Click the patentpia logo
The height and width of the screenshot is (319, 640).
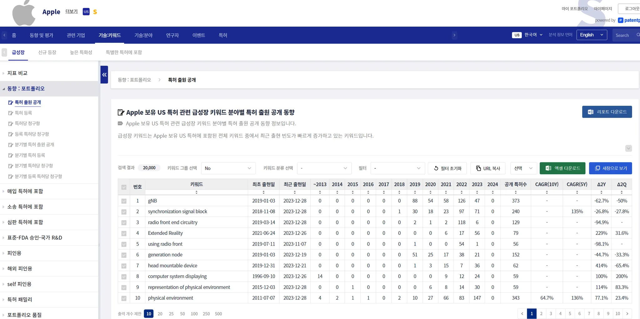(629, 20)
